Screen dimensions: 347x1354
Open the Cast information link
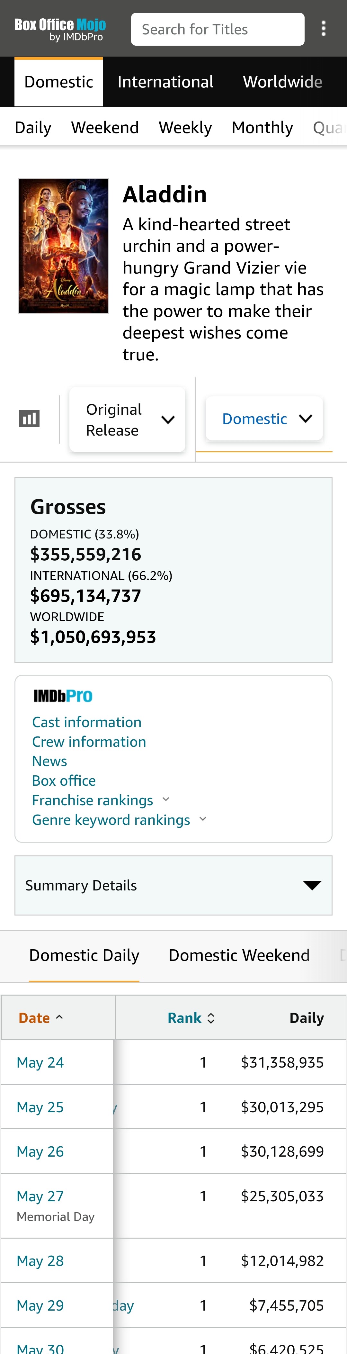point(87,722)
